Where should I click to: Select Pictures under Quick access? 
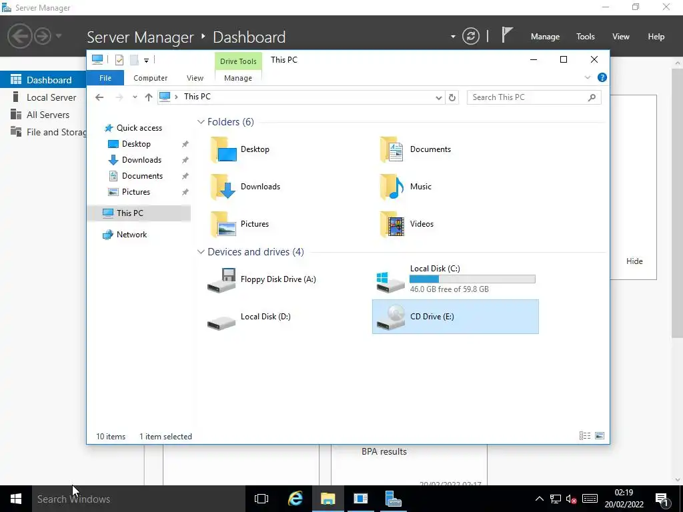pos(129,192)
